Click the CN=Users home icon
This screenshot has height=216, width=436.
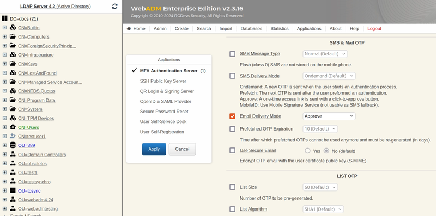[13, 127]
